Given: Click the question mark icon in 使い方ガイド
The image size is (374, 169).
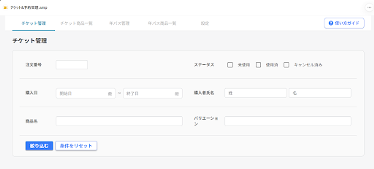Looking at the screenshot, I should (x=331, y=23).
